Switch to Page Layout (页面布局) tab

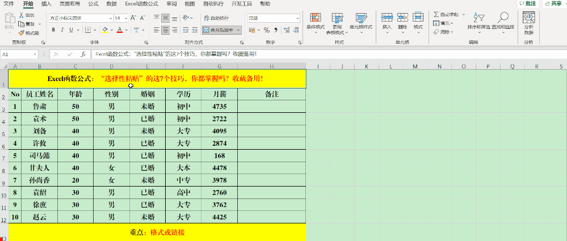coord(70,4)
